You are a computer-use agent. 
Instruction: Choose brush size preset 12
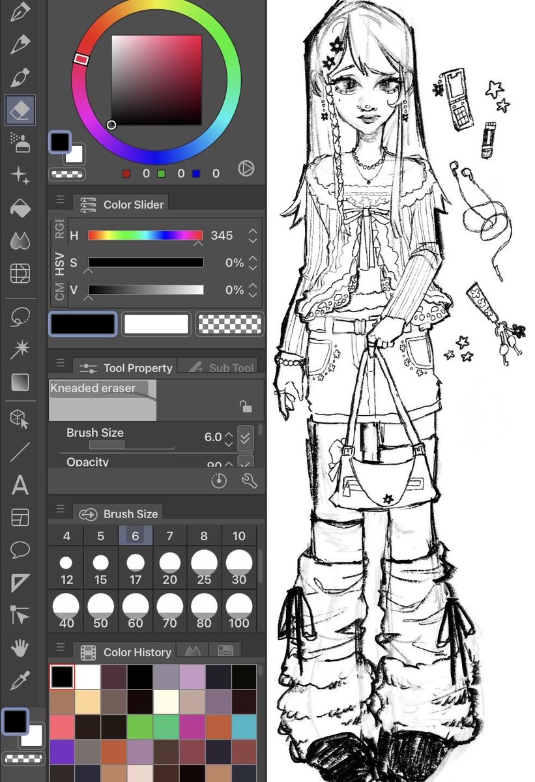(66, 568)
